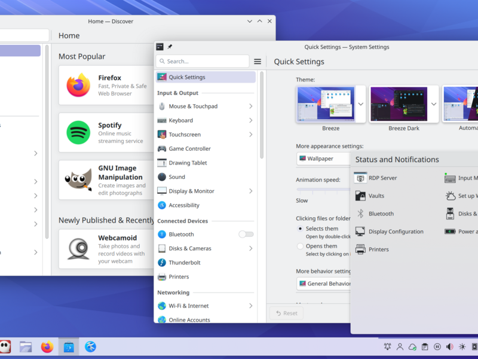Open the hamburger menu beside Search
Image resolution: width=478 pixels, height=359 pixels.
pyautogui.click(x=258, y=62)
